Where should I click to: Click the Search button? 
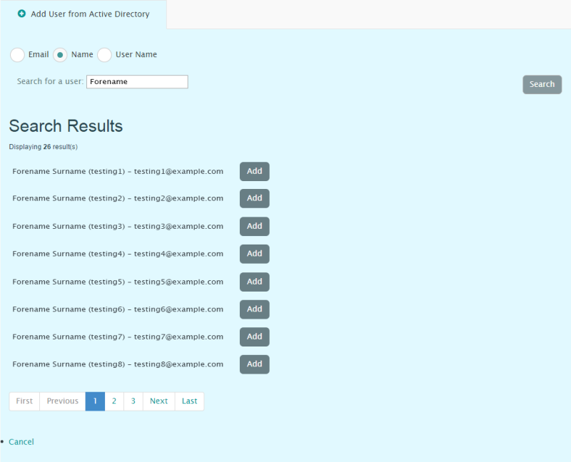click(542, 84)
